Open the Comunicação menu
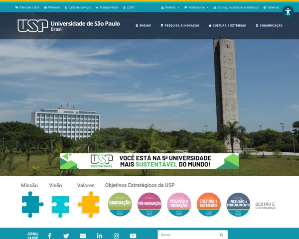299x239 pixels. click(x=269, y=25)
